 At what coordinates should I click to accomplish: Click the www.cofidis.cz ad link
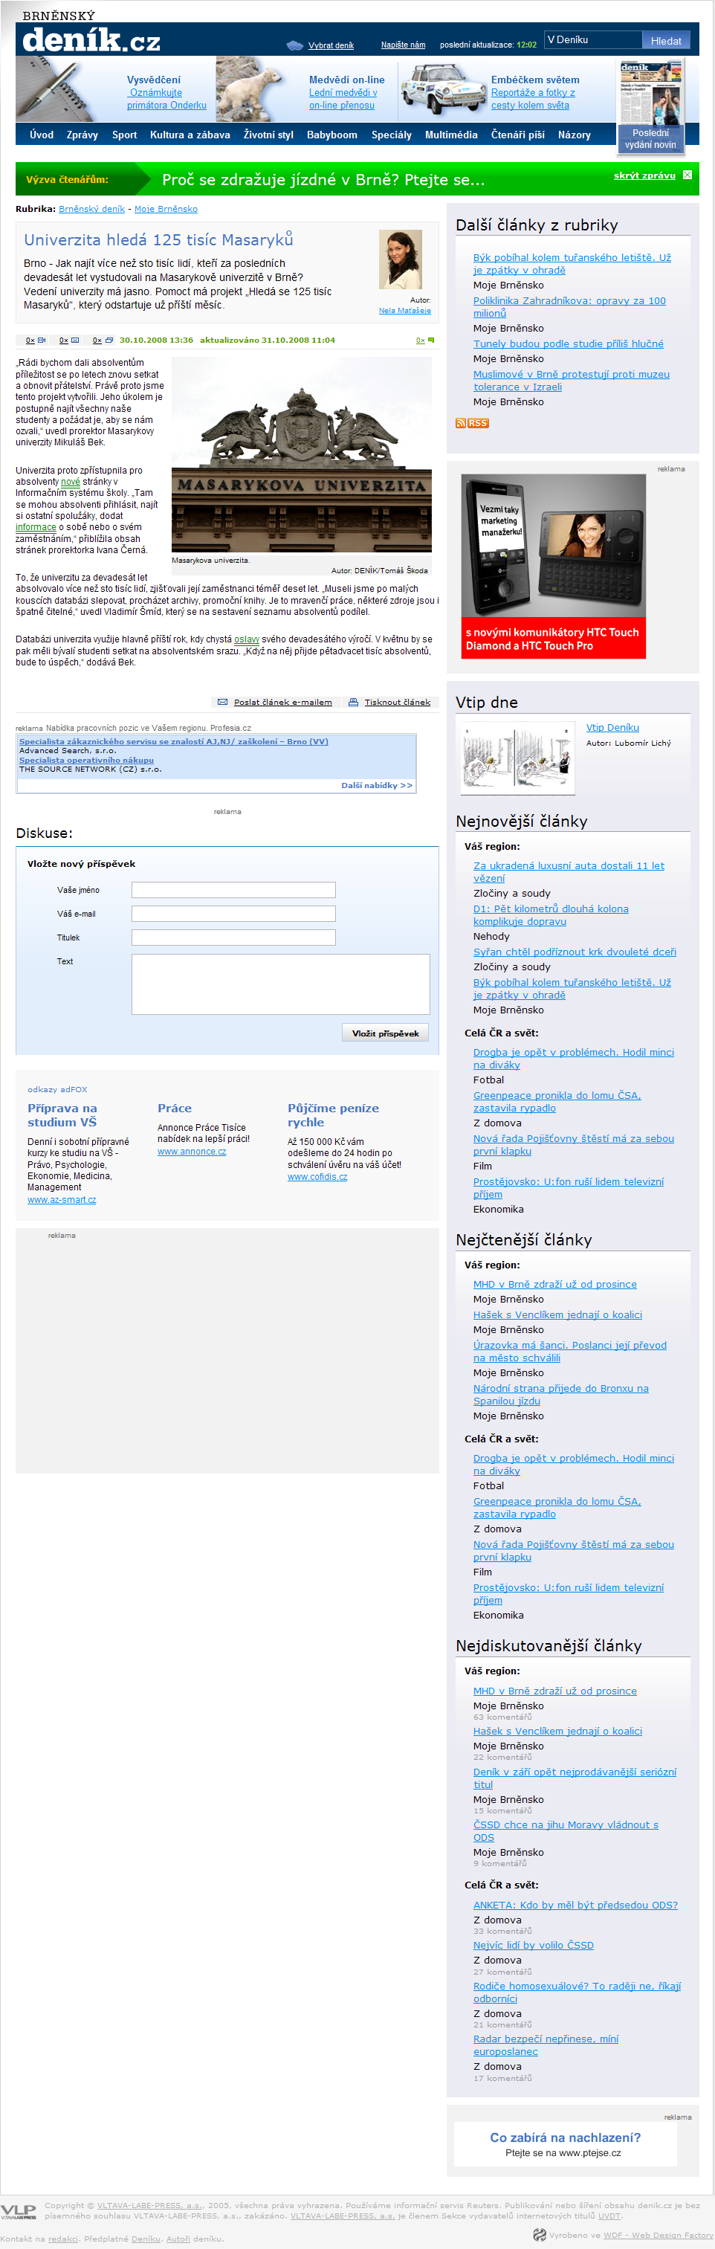(x=317, y=1177)
